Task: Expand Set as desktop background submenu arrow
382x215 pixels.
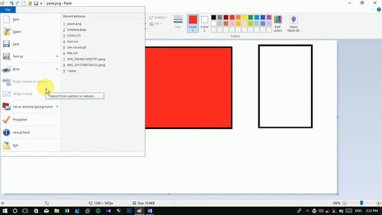Action: tap(57, 106)
